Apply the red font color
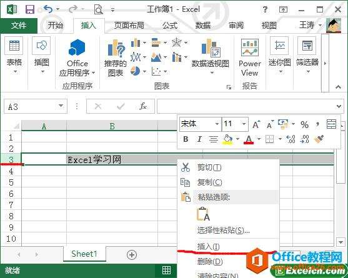This screenshot has width=348, height=278. point(249,139)
